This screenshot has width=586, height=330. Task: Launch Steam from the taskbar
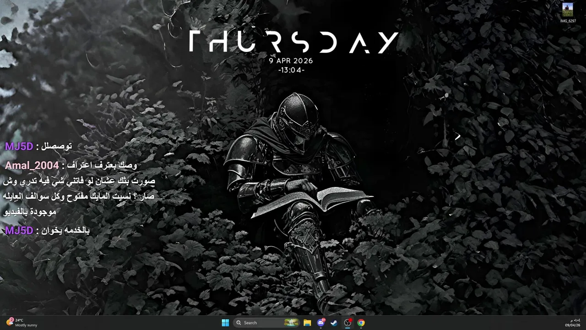334,323
